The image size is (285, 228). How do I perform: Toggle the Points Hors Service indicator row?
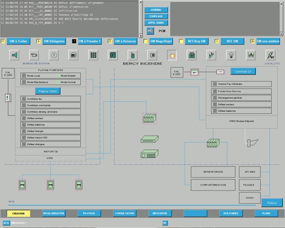pos(241,91)
